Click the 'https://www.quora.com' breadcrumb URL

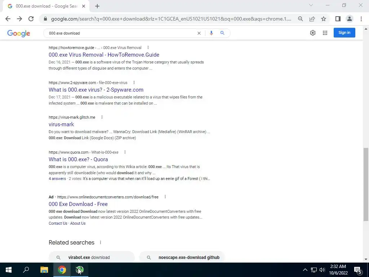coord(68,152)
